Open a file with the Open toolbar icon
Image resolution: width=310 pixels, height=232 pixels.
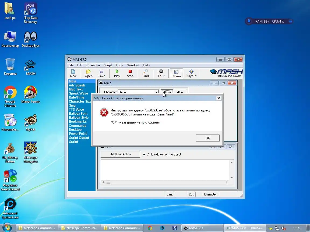(88, 73)
